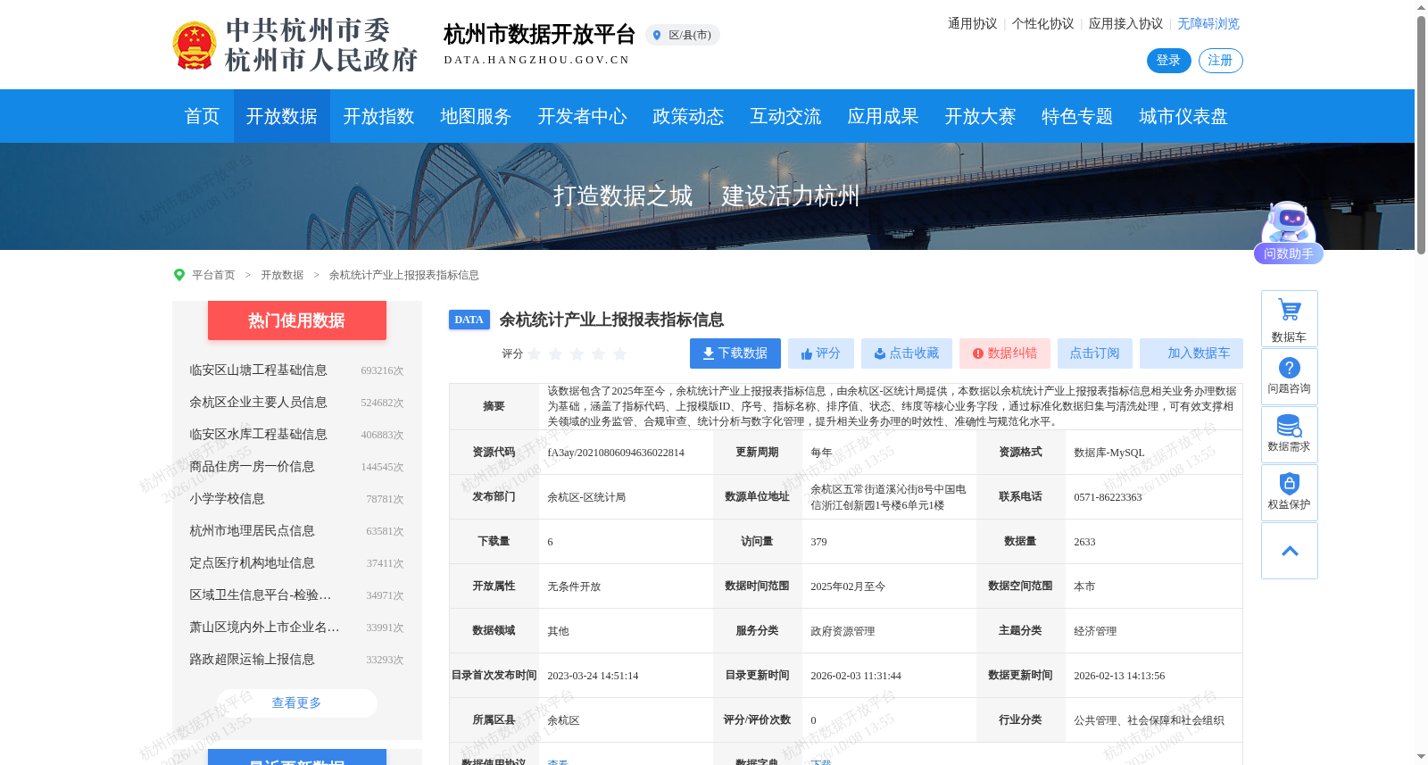Add to favorites with 点击收藏
The width and height of the screenshot is (1428, 765).
pos(907,353)
